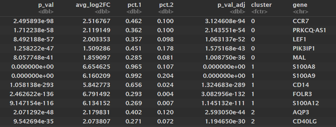Click p_val_adj value 3.082956e-132
336x127 pixels.
(x=223, y=94)
